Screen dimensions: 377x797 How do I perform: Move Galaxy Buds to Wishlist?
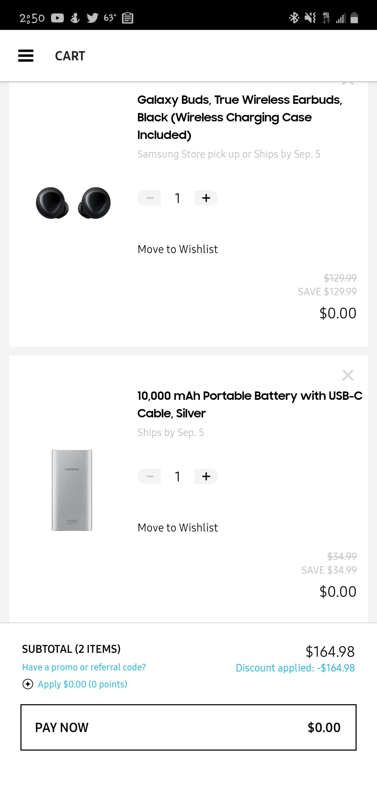[178, 249]
